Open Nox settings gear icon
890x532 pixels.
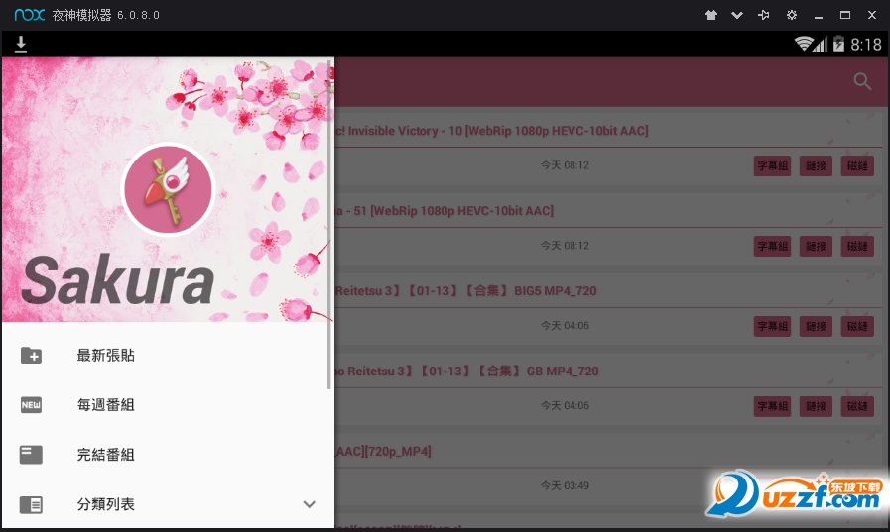[x=791, y=15]
